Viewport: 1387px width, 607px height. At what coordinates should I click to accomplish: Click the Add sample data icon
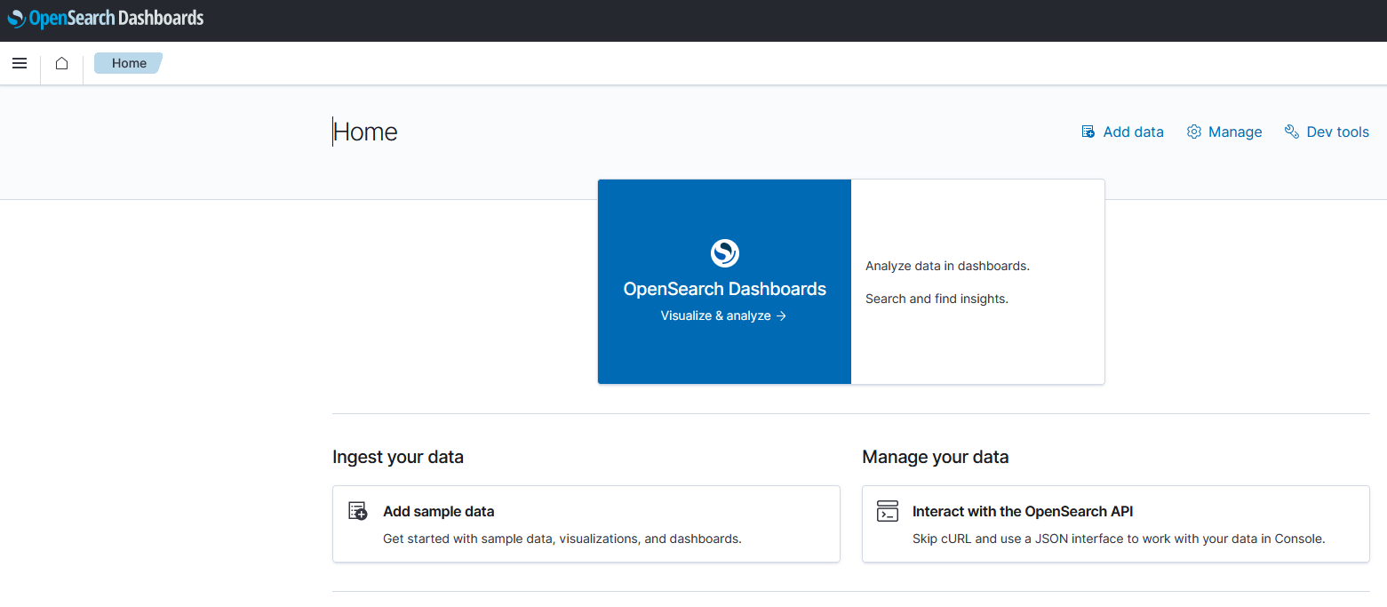click(357, 511)
